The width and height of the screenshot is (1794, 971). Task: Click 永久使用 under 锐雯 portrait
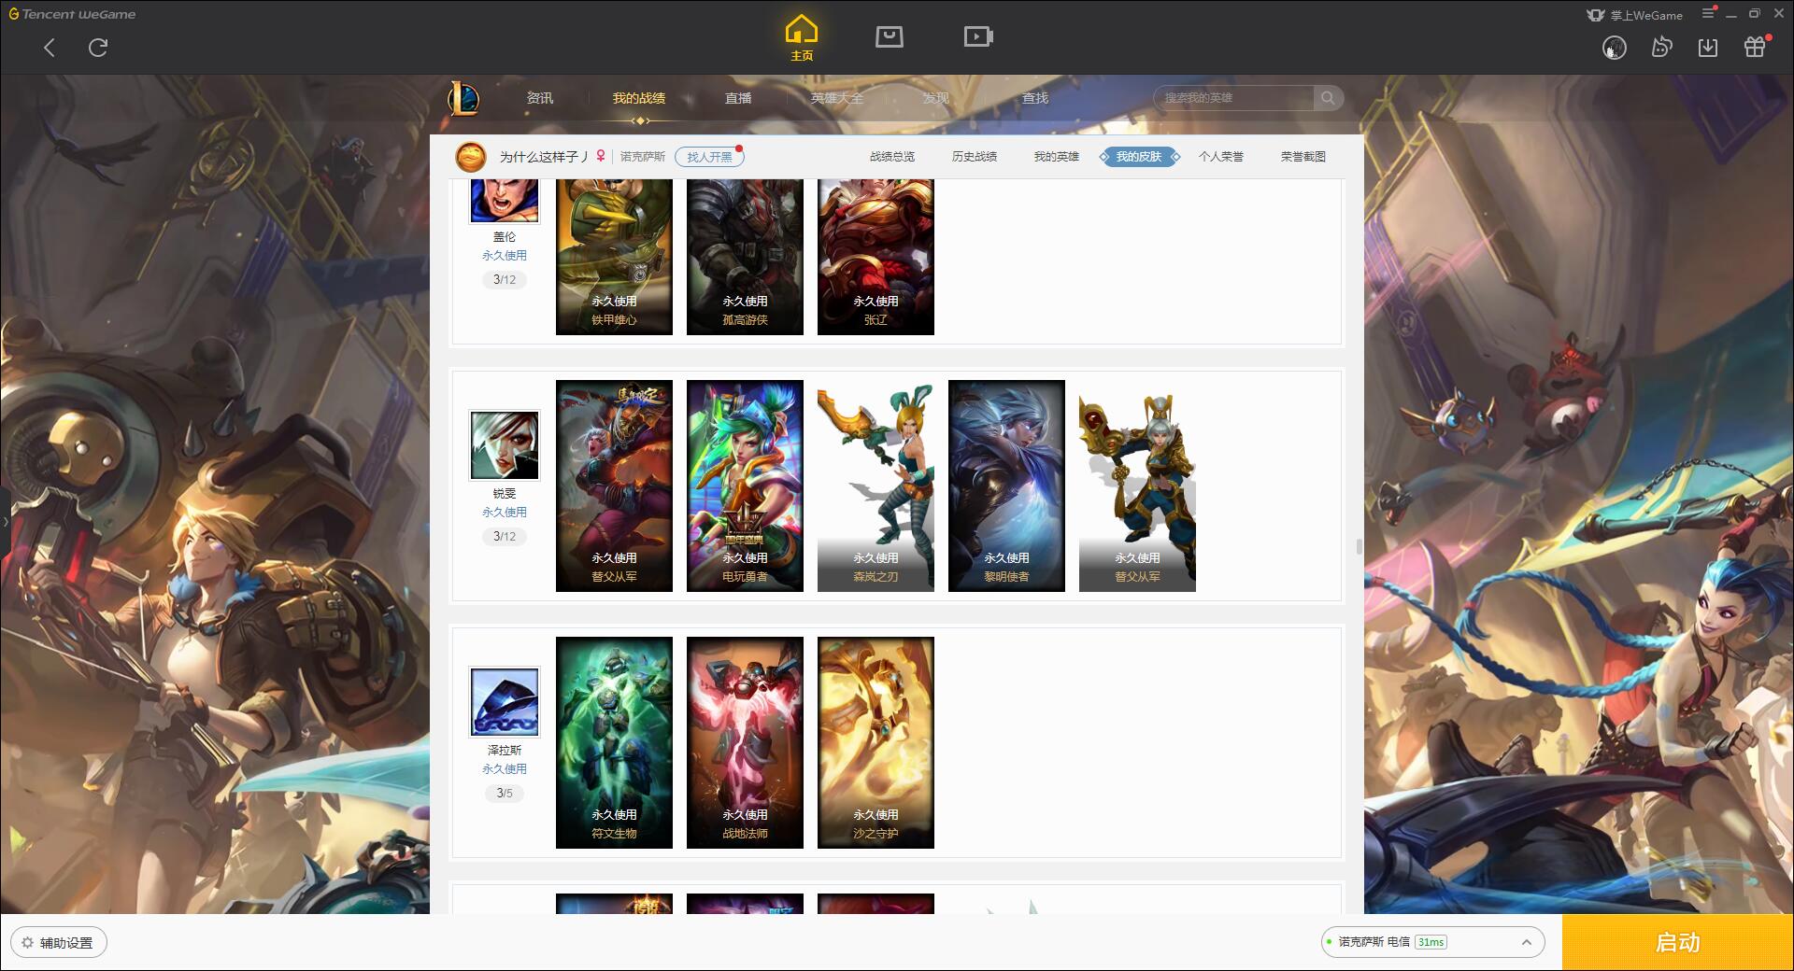504,513
